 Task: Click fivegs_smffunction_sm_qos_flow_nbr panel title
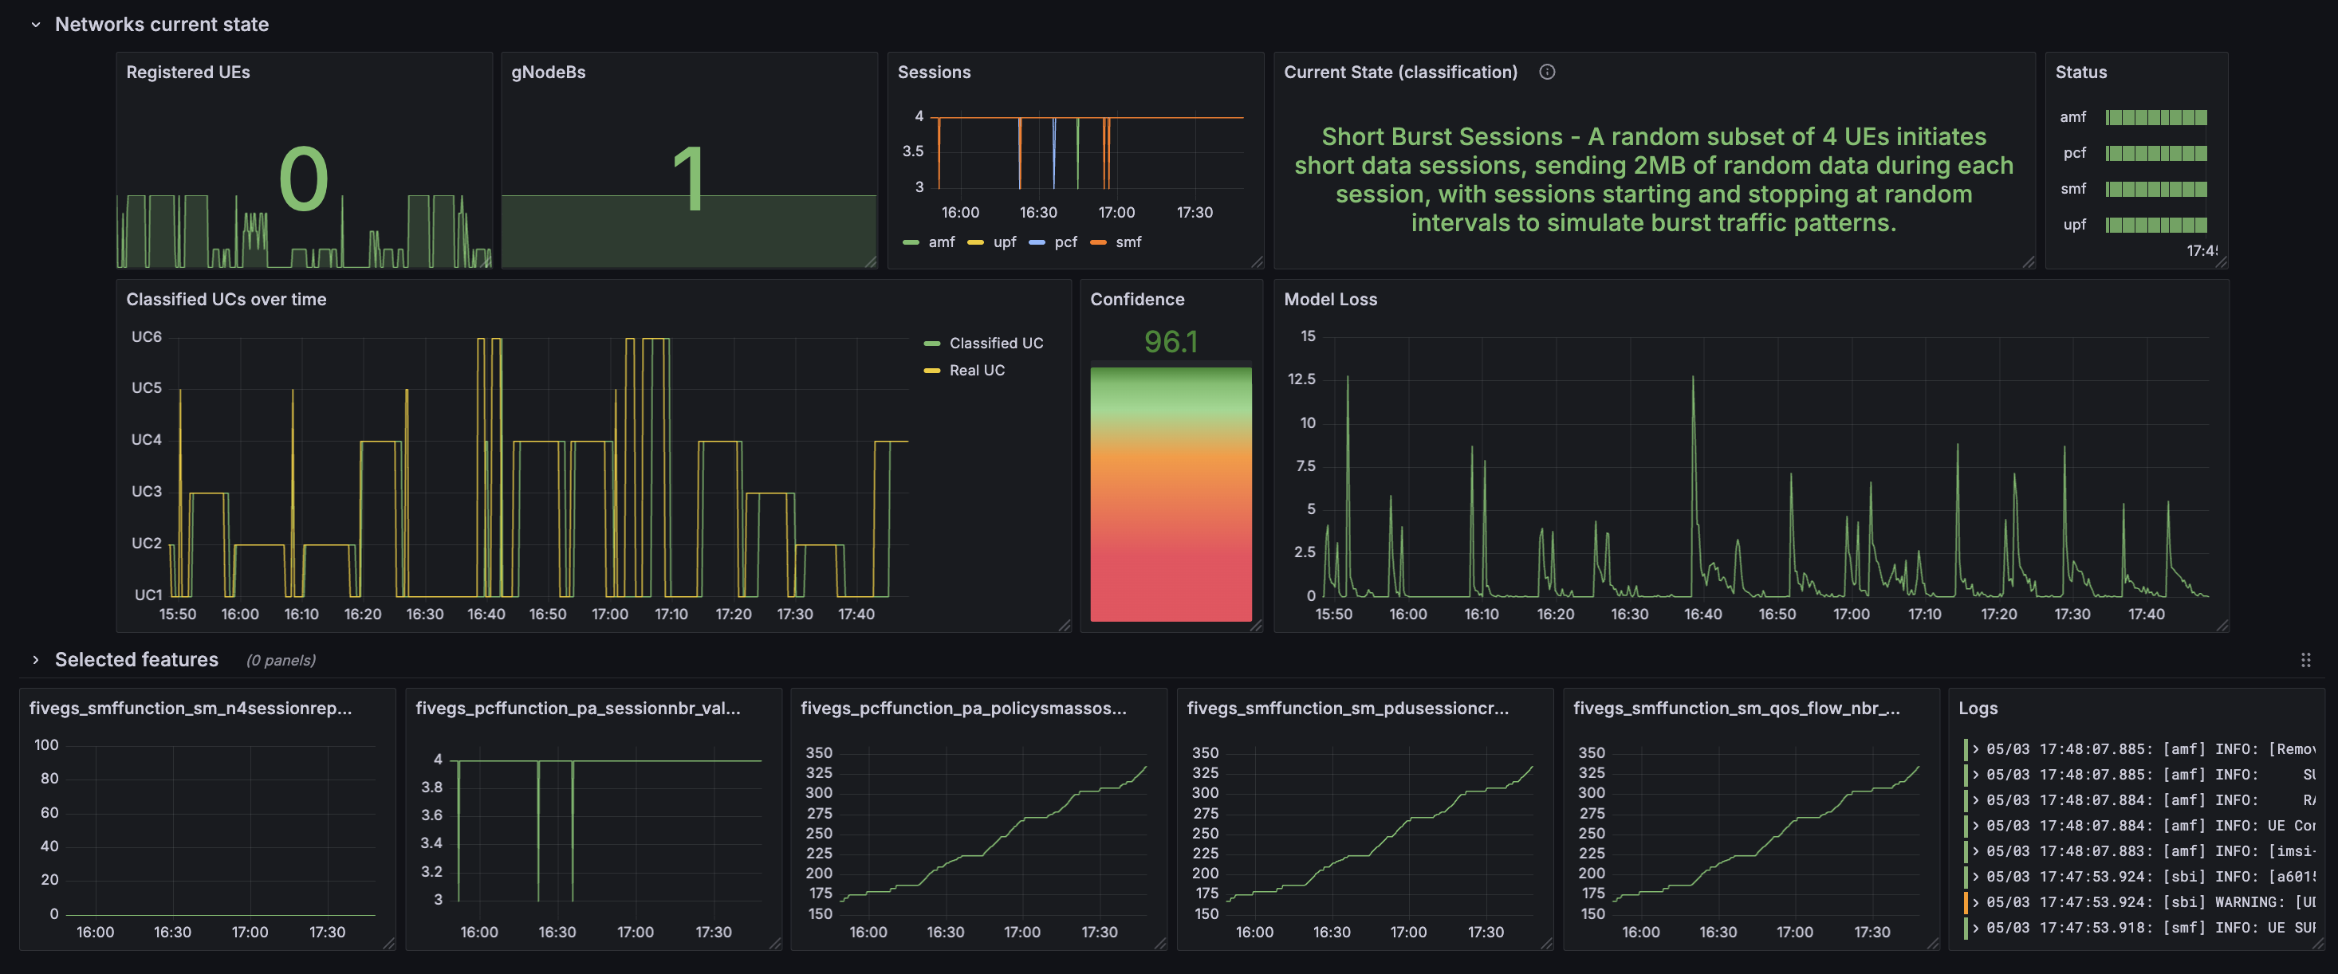(x=1735, y=709)
